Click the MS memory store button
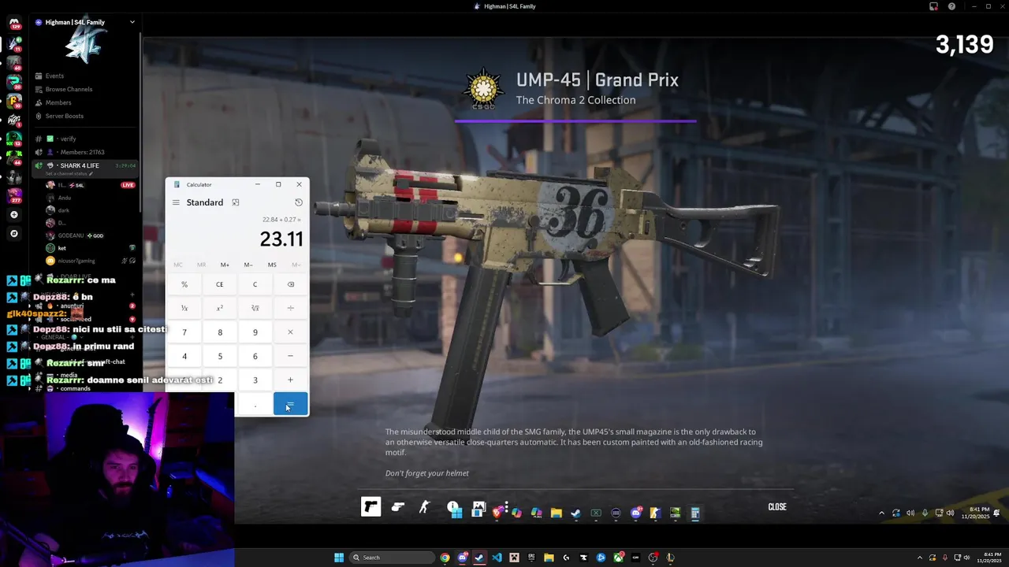This screenshot has width=1009, height=567. [272, 265]
